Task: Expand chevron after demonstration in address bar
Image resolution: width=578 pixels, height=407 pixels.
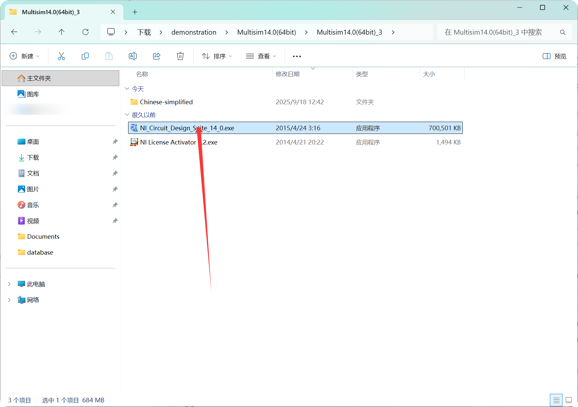Action: (x=227, y=32)
